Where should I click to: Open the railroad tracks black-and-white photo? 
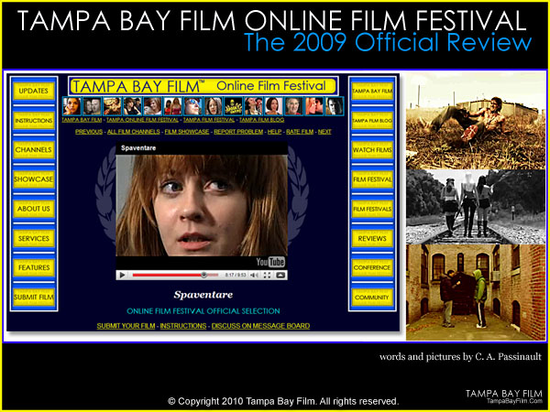[476, 207]
